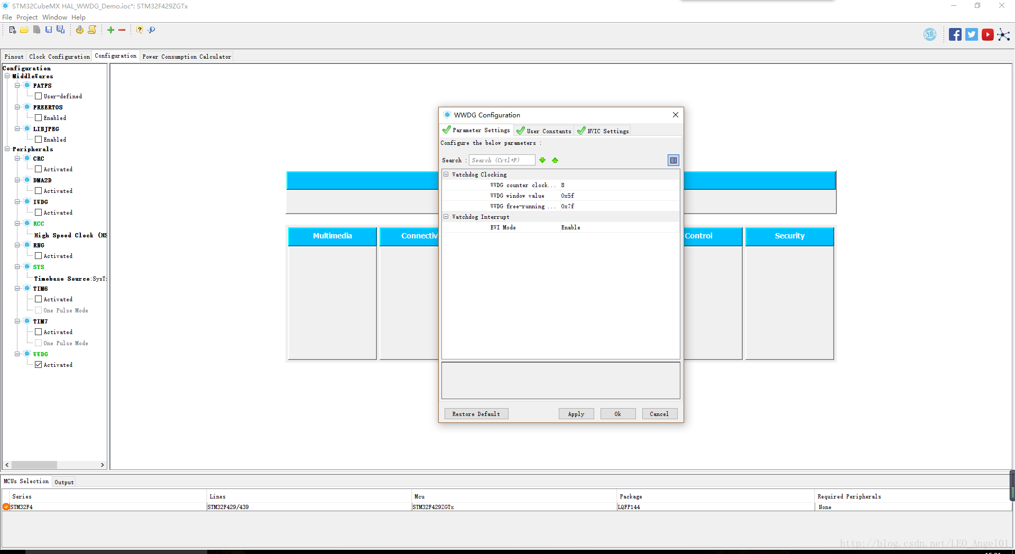Activate the TIM6 peripheral checkbox
1015x554 pixels.
click(38, 299)
